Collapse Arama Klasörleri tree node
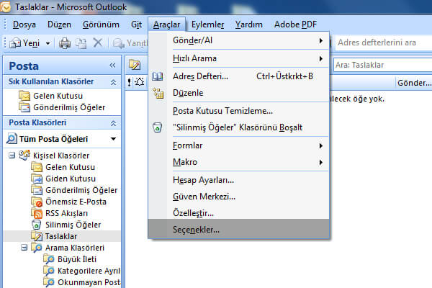432x288 pixels. [x=24, y=248]
